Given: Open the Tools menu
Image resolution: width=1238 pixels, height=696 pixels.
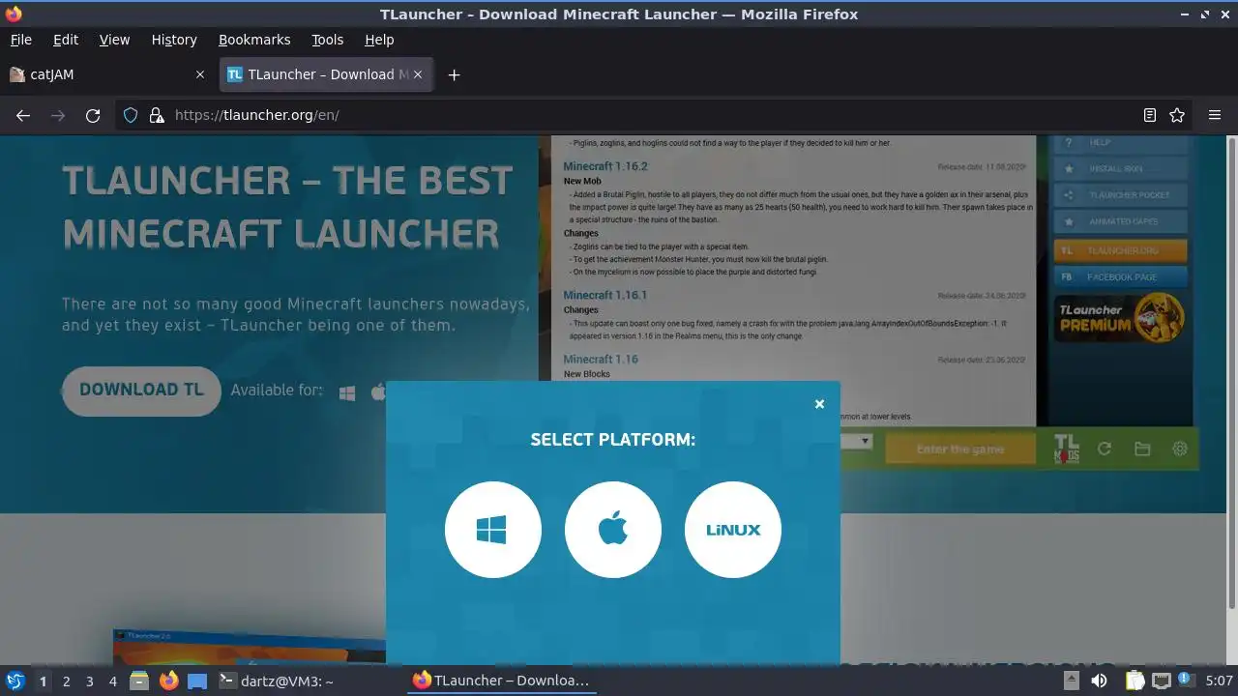Looking at the screenshot, I should pos(328,40).
